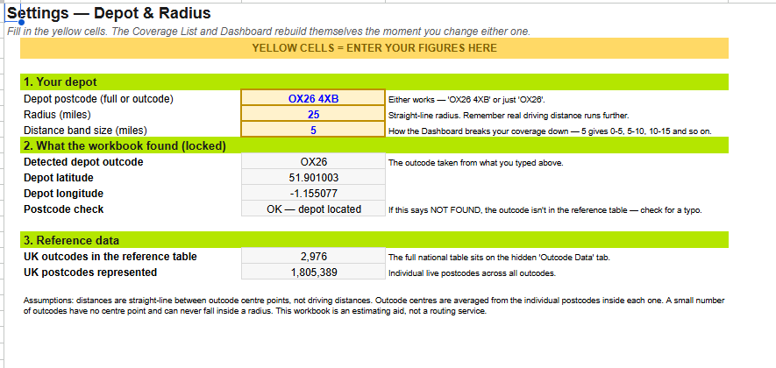Click the 'How the Dashboard breaks' note

(x=550, y=131)
